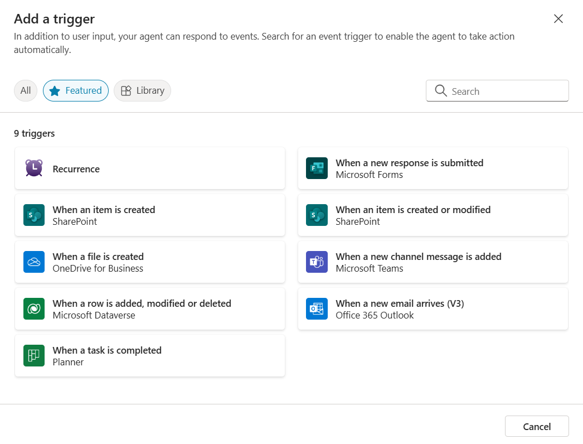
Task: Click the Office 365 Outlook email icon
Action: pos(317,308)
